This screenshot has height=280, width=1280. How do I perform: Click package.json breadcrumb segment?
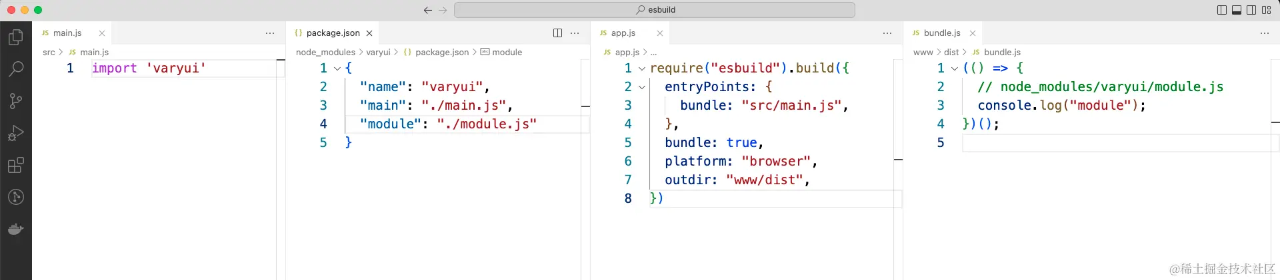[x=442, y=52]
